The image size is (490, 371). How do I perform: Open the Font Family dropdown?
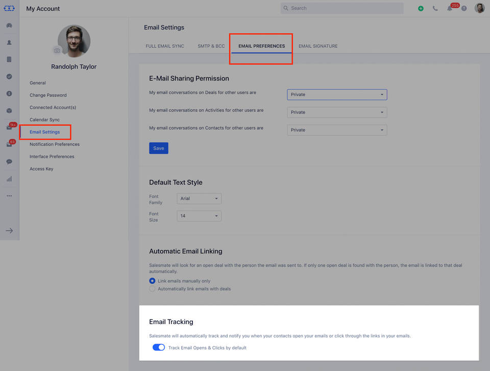tap(199, 199)
